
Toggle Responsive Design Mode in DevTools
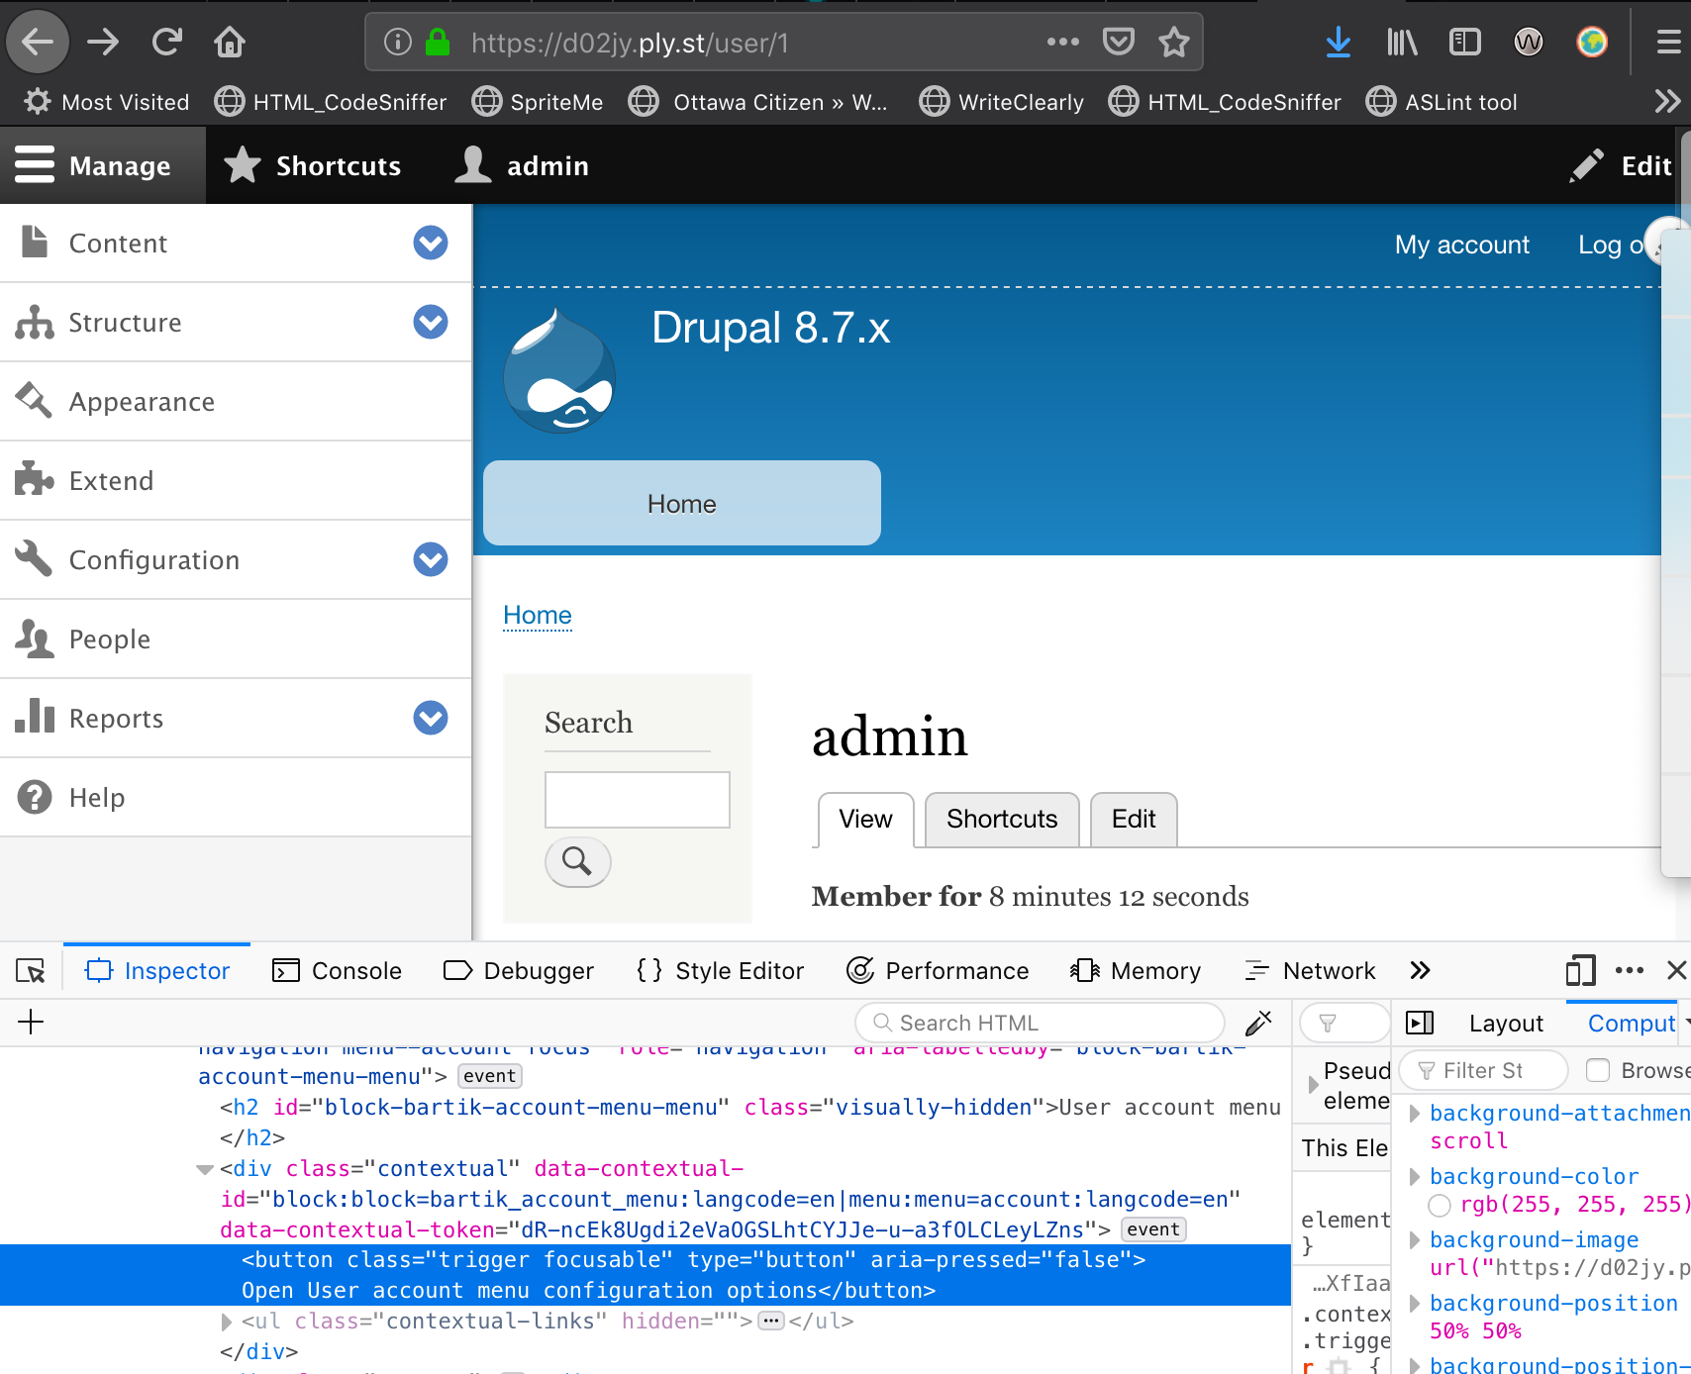pos(1580,970)
